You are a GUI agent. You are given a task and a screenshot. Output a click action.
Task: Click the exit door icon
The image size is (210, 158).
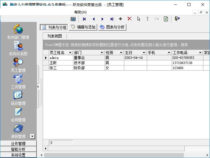tap(177, 19)
